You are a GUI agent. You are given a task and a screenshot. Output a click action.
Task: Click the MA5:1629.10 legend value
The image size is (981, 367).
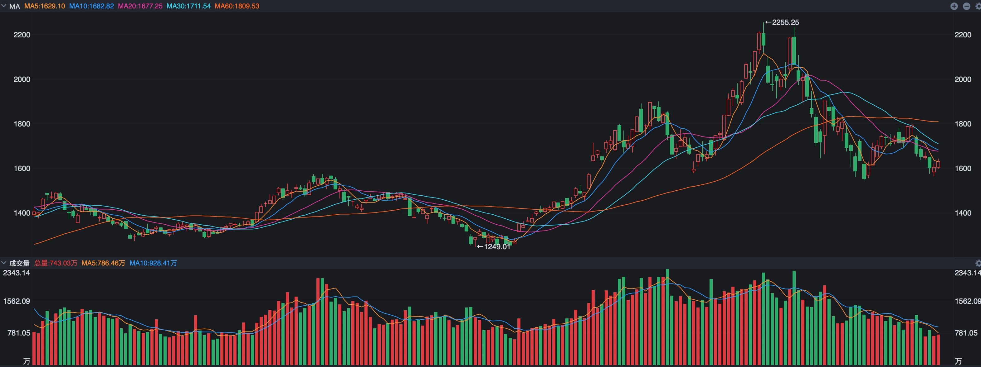(x=45, y=6)
